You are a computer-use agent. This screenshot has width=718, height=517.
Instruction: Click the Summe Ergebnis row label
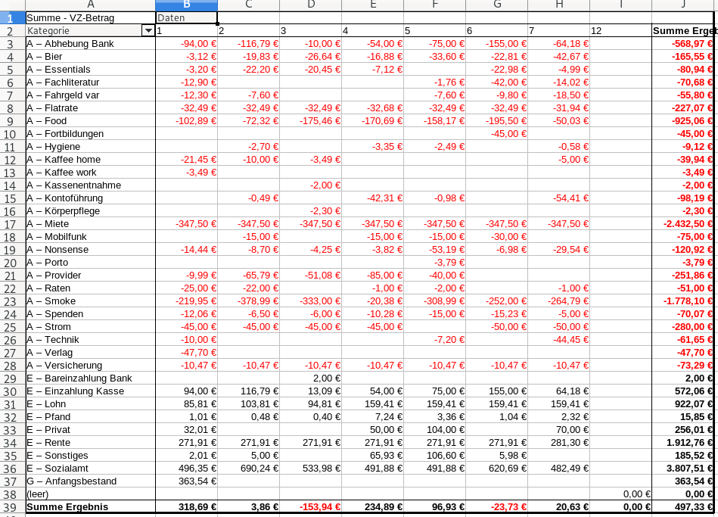[x=90, y=507]
